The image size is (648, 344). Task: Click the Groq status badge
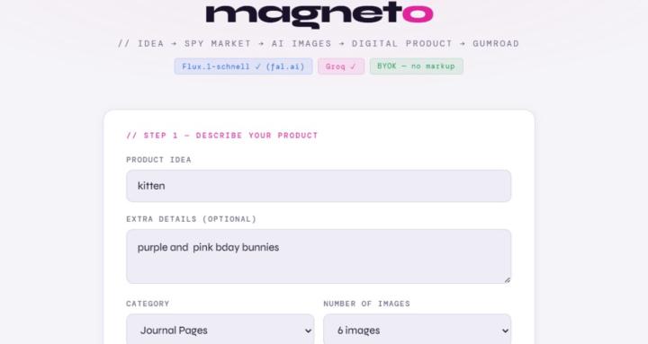pos(341,66)
